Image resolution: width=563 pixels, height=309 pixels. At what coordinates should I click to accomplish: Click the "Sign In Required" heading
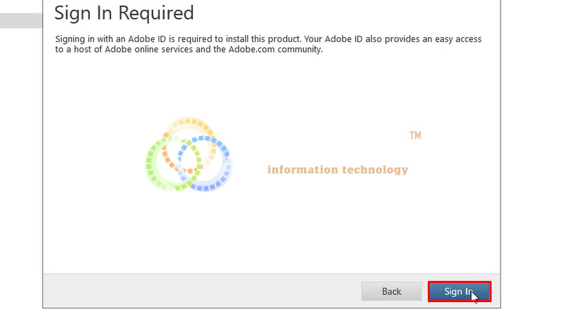(x=124, y=13)
